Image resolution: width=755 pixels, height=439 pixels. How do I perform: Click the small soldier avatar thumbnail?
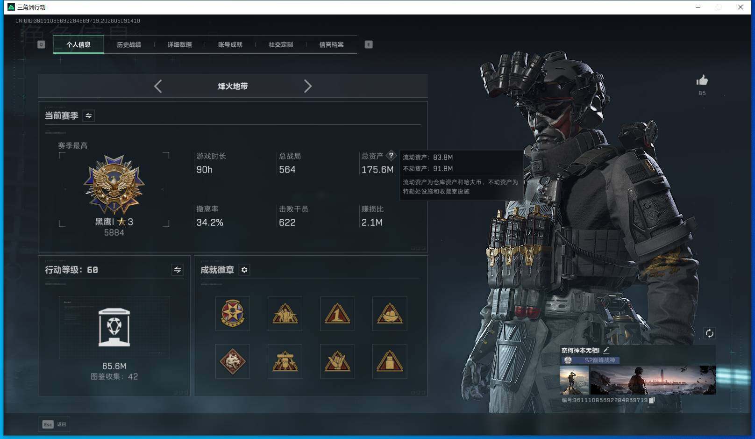tap(574, 380)
